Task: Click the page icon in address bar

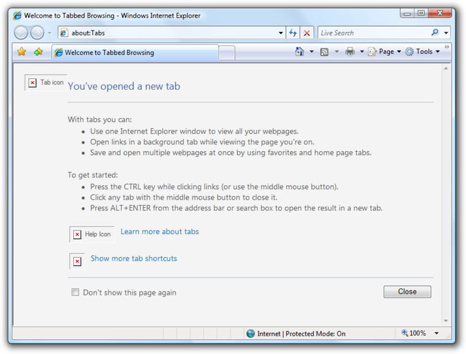Action: tap(64, 33)
